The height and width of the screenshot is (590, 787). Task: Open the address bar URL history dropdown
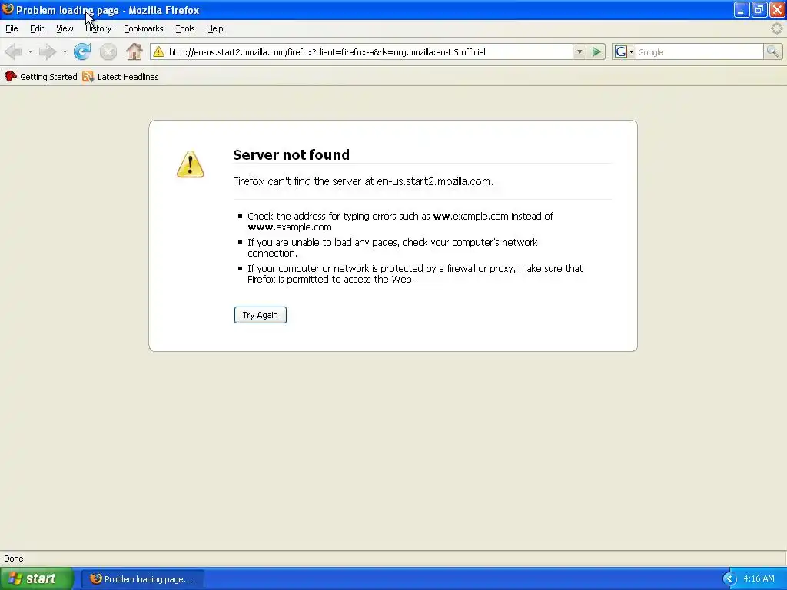point(579,51)
